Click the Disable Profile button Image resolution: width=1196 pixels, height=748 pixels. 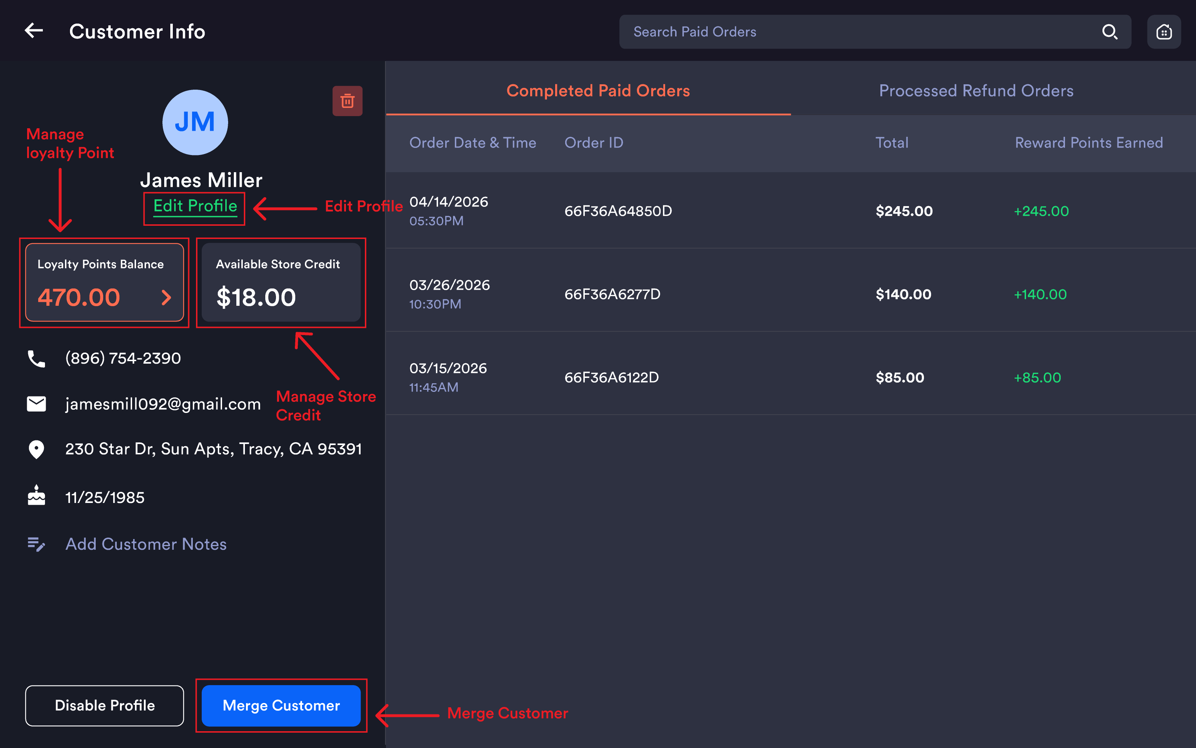(x=104, y=705)
